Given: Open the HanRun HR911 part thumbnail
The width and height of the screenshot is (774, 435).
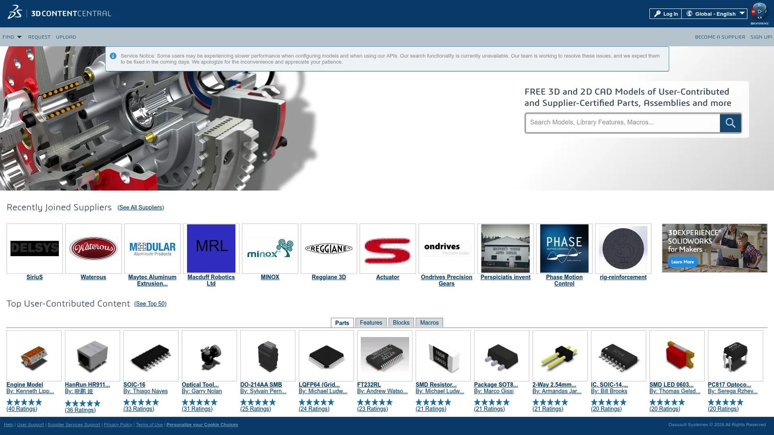Looking at the screenshot, I should tap(93, 356).
